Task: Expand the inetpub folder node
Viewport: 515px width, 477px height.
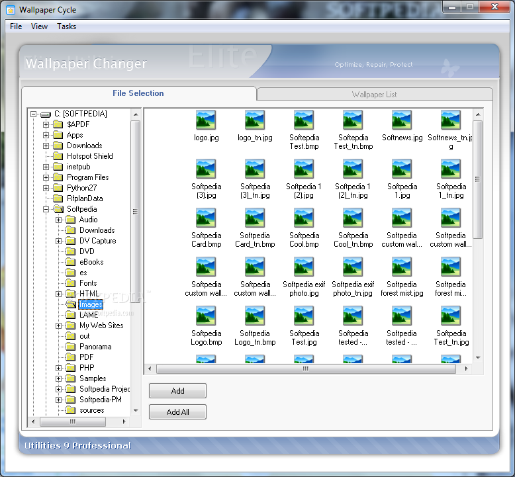Action: tap(46, 167)
